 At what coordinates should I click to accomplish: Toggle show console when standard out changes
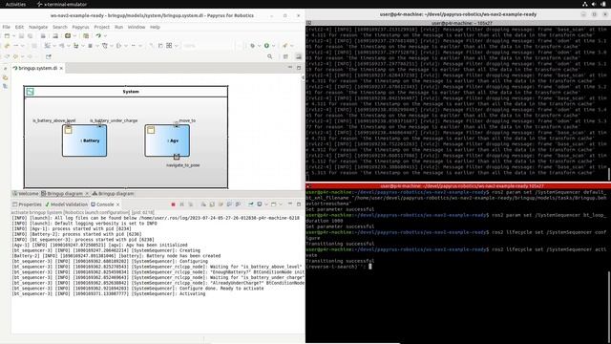point(229,204)
